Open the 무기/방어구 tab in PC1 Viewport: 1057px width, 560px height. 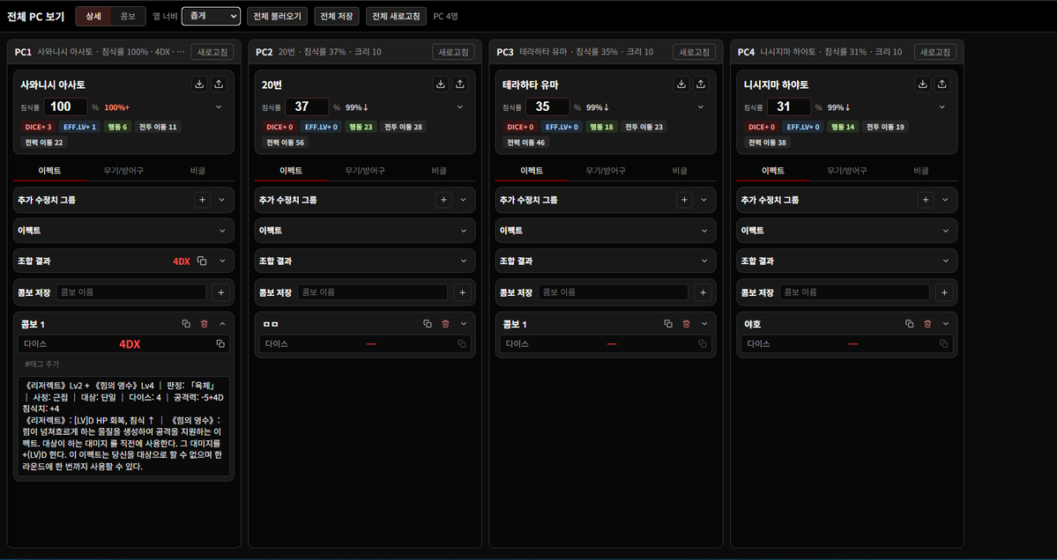point(123,171)
